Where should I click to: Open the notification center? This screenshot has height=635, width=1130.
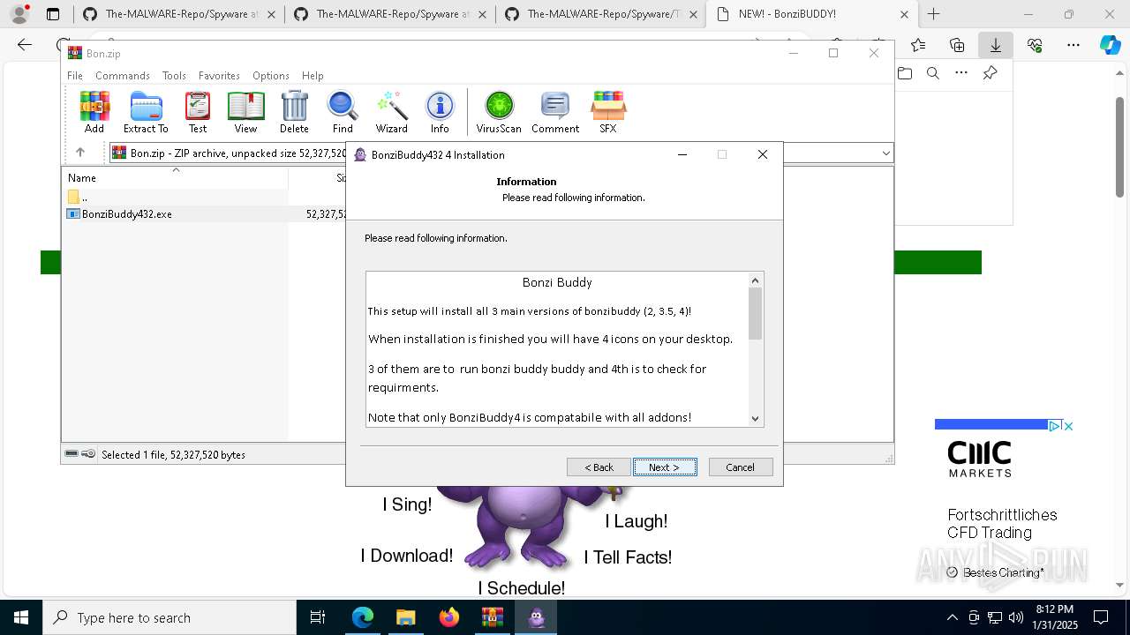click(x=1101, y=617)
